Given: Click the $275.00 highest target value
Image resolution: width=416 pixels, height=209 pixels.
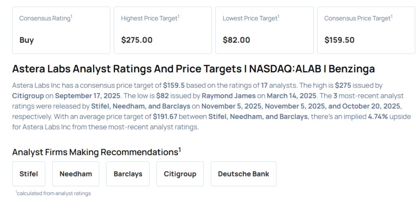Looking at the screenshot, I should (x=137, y=40).
